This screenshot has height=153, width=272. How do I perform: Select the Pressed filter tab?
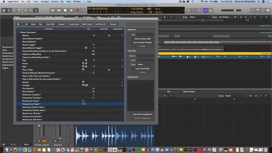(113, 24)
